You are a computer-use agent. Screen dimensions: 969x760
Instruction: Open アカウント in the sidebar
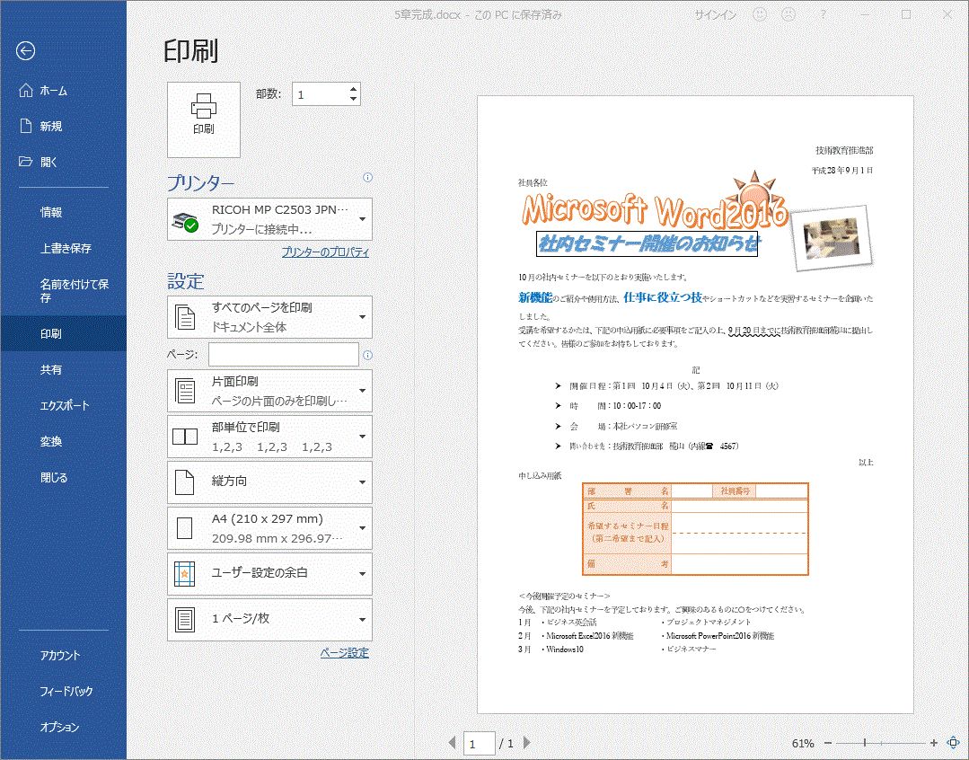point(63,655)
